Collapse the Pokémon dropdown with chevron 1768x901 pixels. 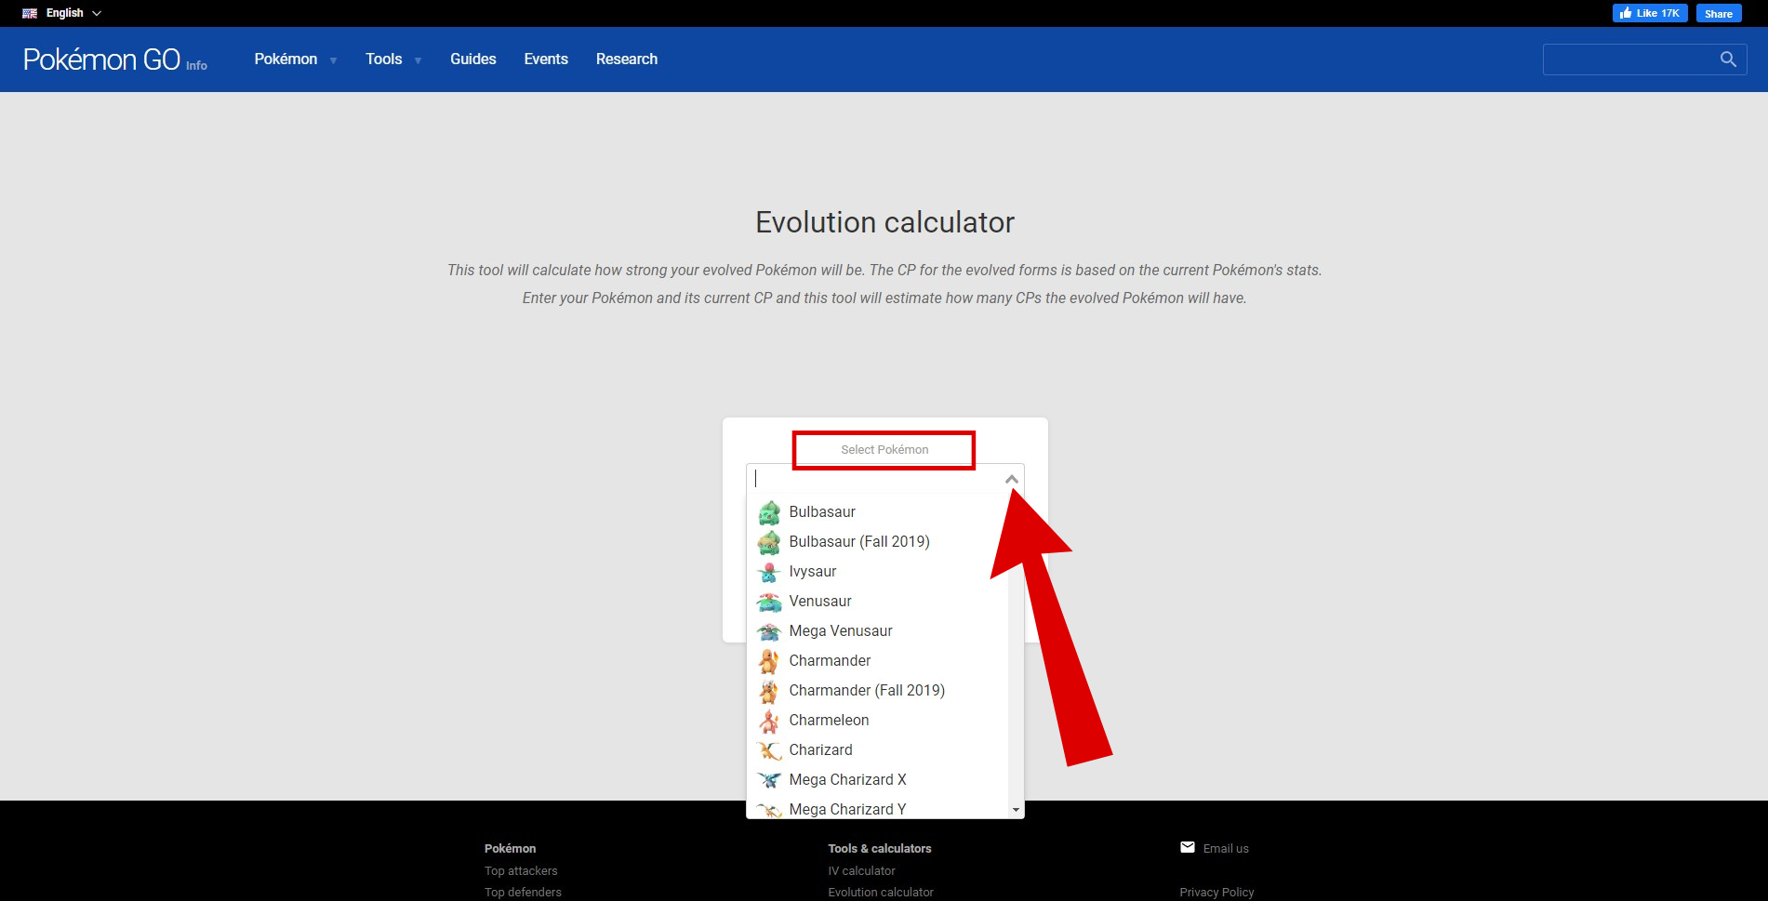pos(1012,479)
